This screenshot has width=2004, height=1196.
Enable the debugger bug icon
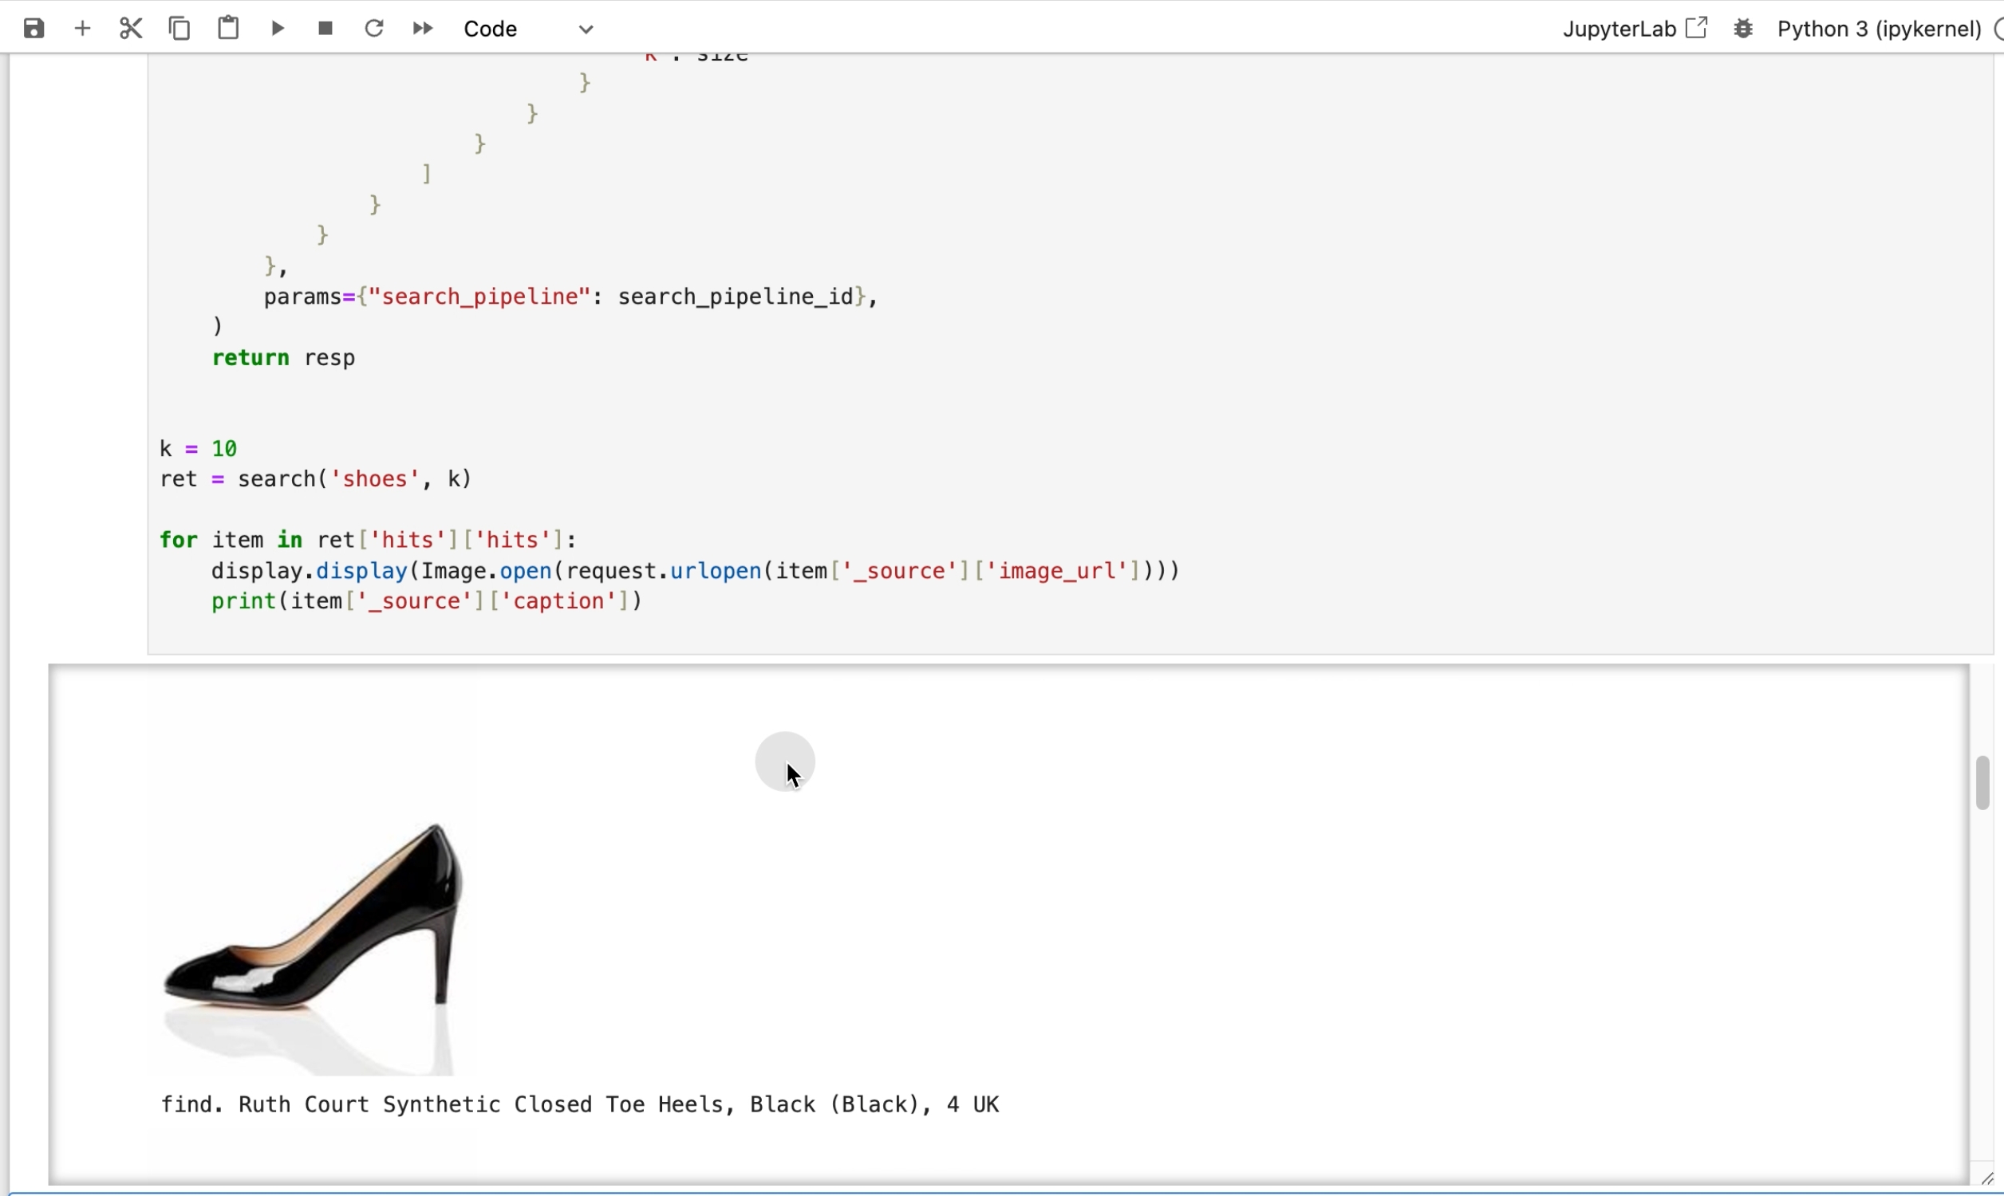(x=1744, y=29)
